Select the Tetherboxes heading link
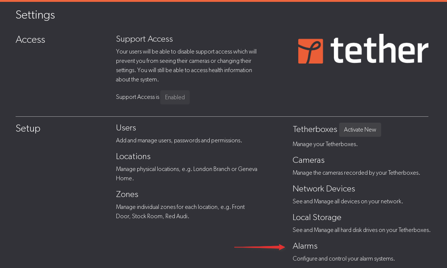The height and width of the screenshot is (268, 447). [x=315, y=129]
